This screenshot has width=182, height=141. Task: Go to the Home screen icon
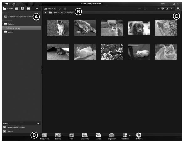point(7,4)
